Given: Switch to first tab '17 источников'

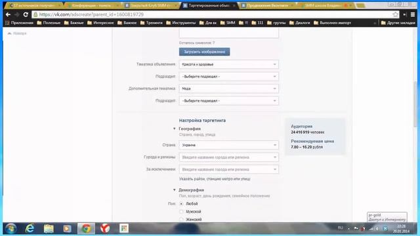Looking at the screenshot, I should click(x=33, y=5).
